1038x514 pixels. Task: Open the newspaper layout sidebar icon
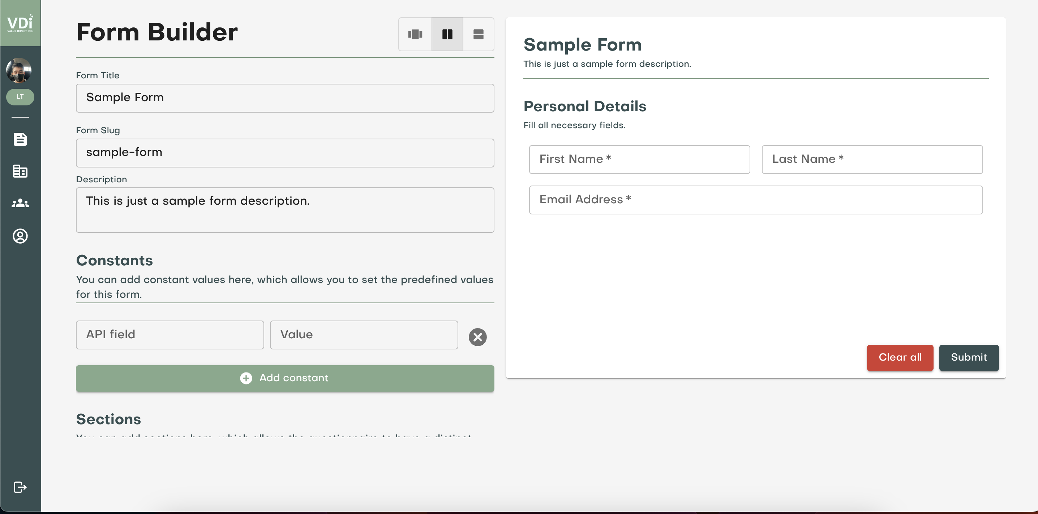[20, 171]
